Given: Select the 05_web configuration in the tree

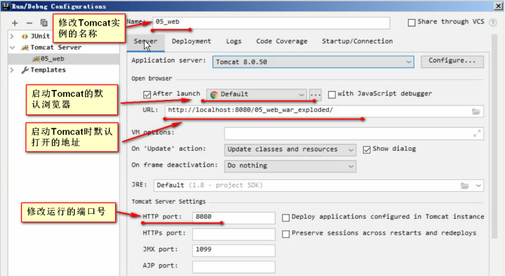Looking at the screenshot, I should [64, 59].
